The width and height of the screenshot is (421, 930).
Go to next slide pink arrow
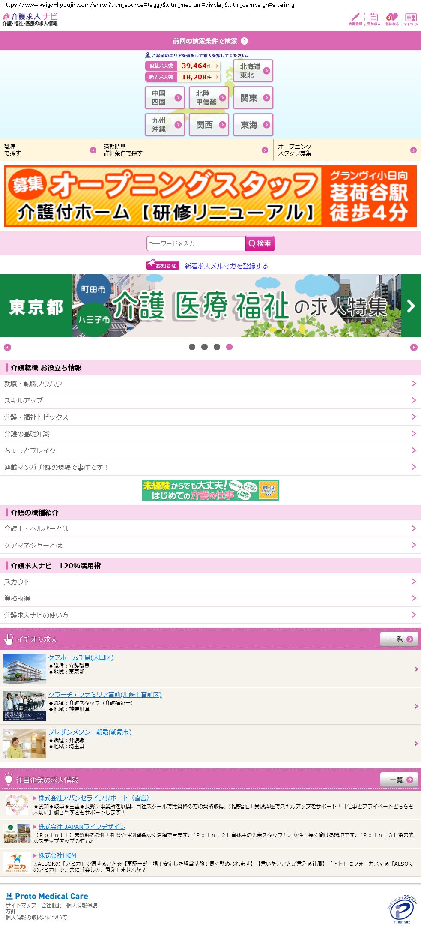(414, 348)
